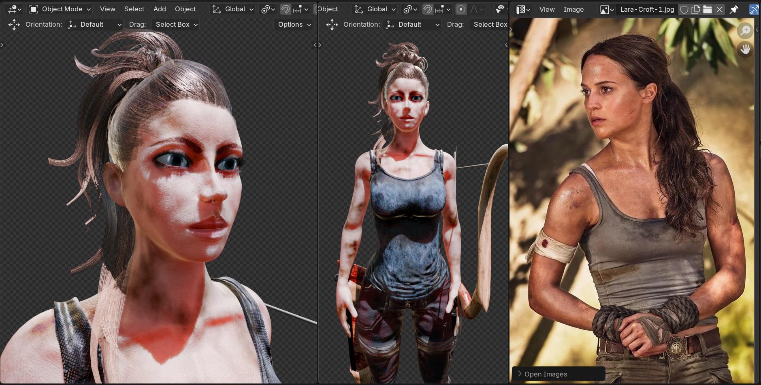Screen dimensions: 761x385
Task: Open left viewport editor type menu
Action: point(15,9)
